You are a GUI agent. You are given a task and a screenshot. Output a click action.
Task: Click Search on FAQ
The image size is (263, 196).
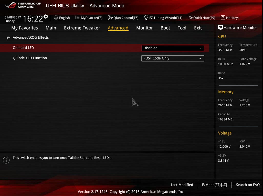coord(248,185)
